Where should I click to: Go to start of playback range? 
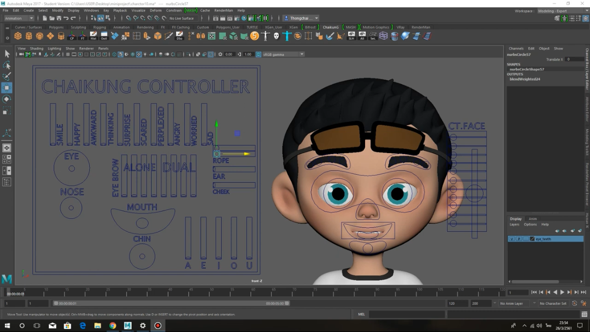pyautogui.click(x=534, y=292)
